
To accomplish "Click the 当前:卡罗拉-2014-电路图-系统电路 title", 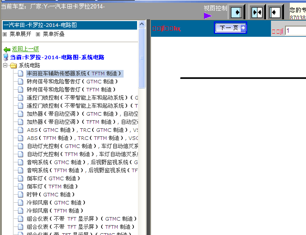I will click(x=57, y=57).
